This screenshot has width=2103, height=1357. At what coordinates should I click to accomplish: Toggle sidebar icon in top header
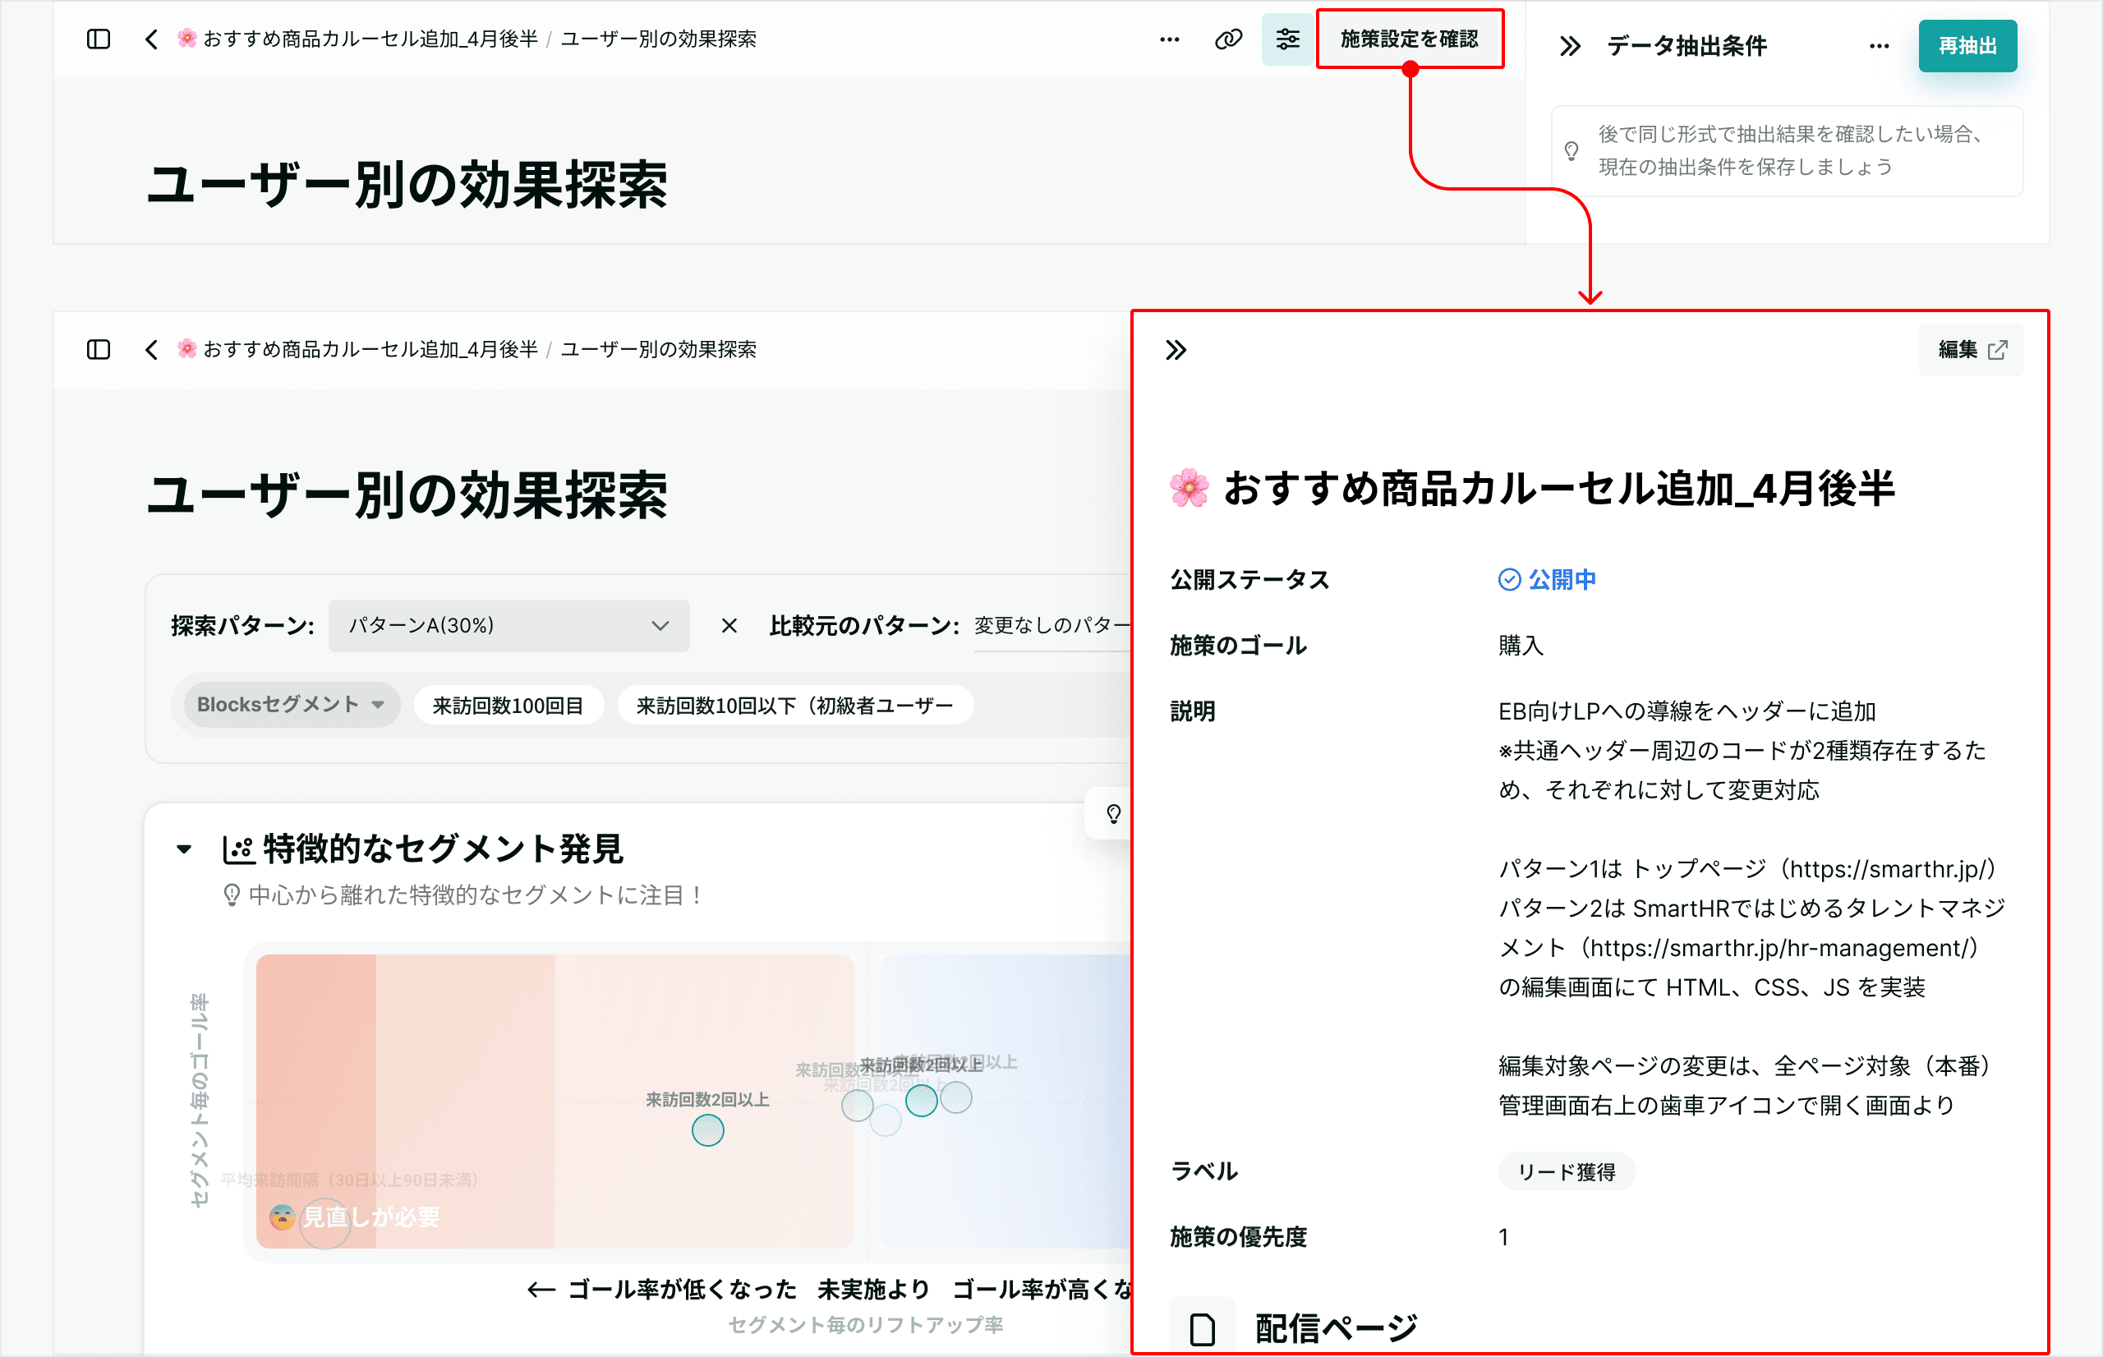pos(99,39)
